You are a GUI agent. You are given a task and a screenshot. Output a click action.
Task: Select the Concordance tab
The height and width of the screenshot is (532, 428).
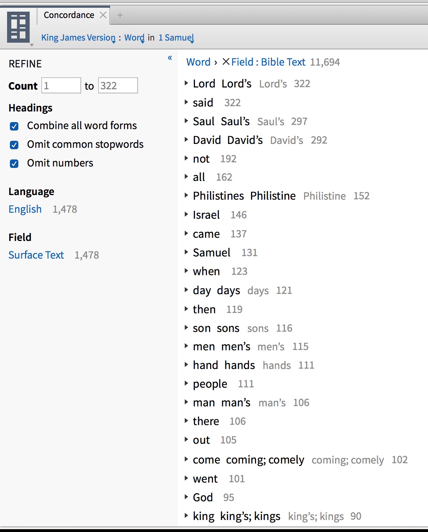(x=69, y=15)
